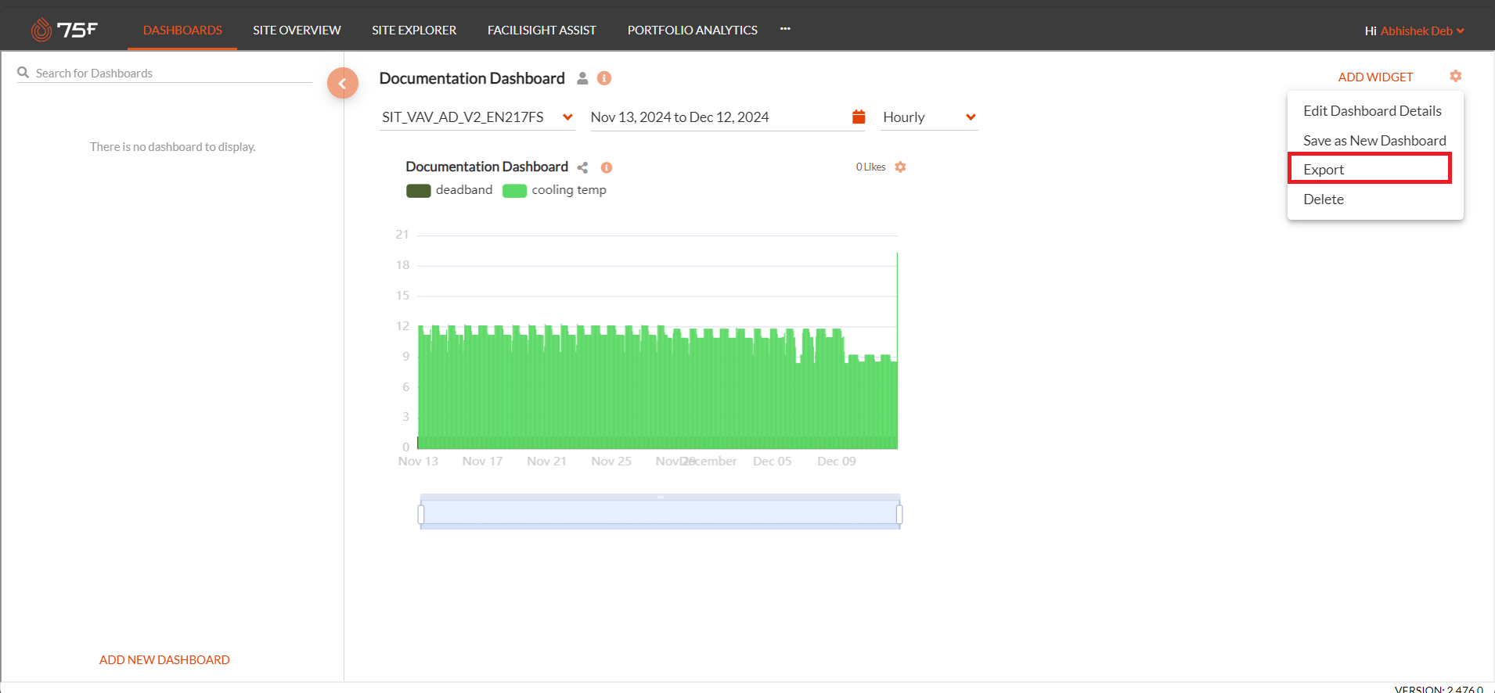The image size is (1495, 693).
Task: Switch to the Dashboards tab
Action: point(182,30)
